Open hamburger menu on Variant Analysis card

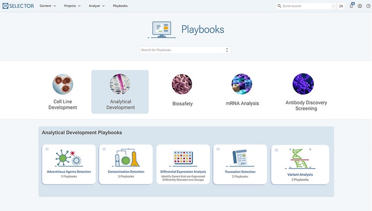276,149
